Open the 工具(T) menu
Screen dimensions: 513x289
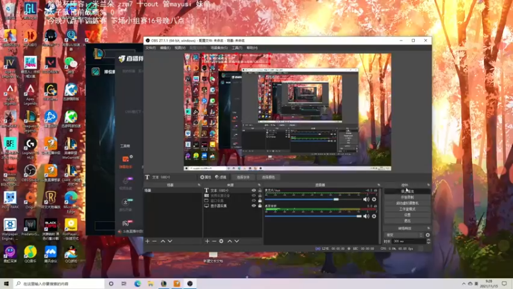tap(237, 48)
